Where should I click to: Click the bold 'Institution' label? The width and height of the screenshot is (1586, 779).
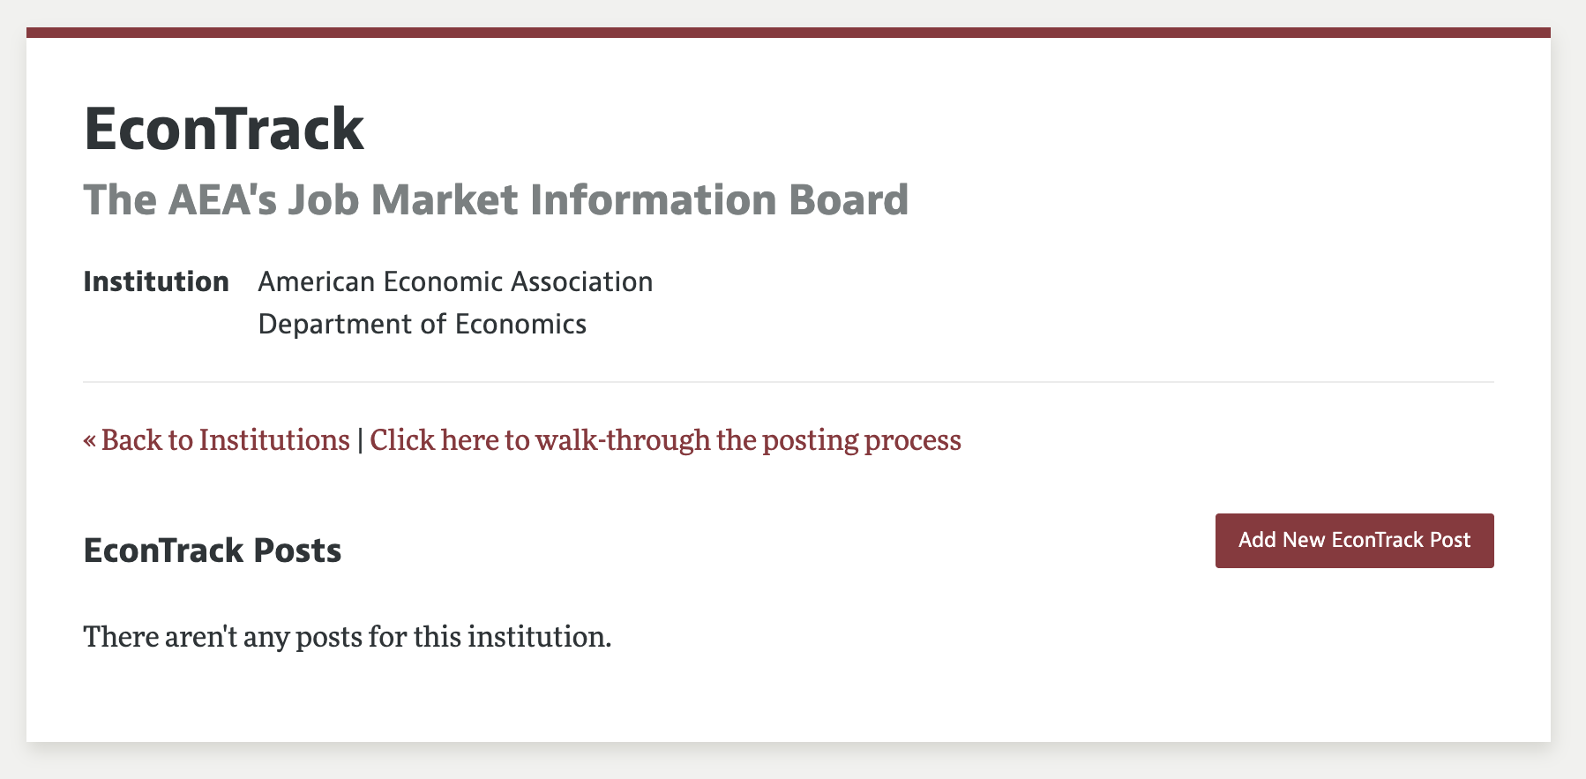tap(156, 281)
